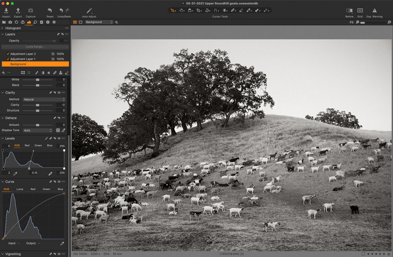Collapse the Clarity panel
393x257 pixels.
tap(2, 92)
